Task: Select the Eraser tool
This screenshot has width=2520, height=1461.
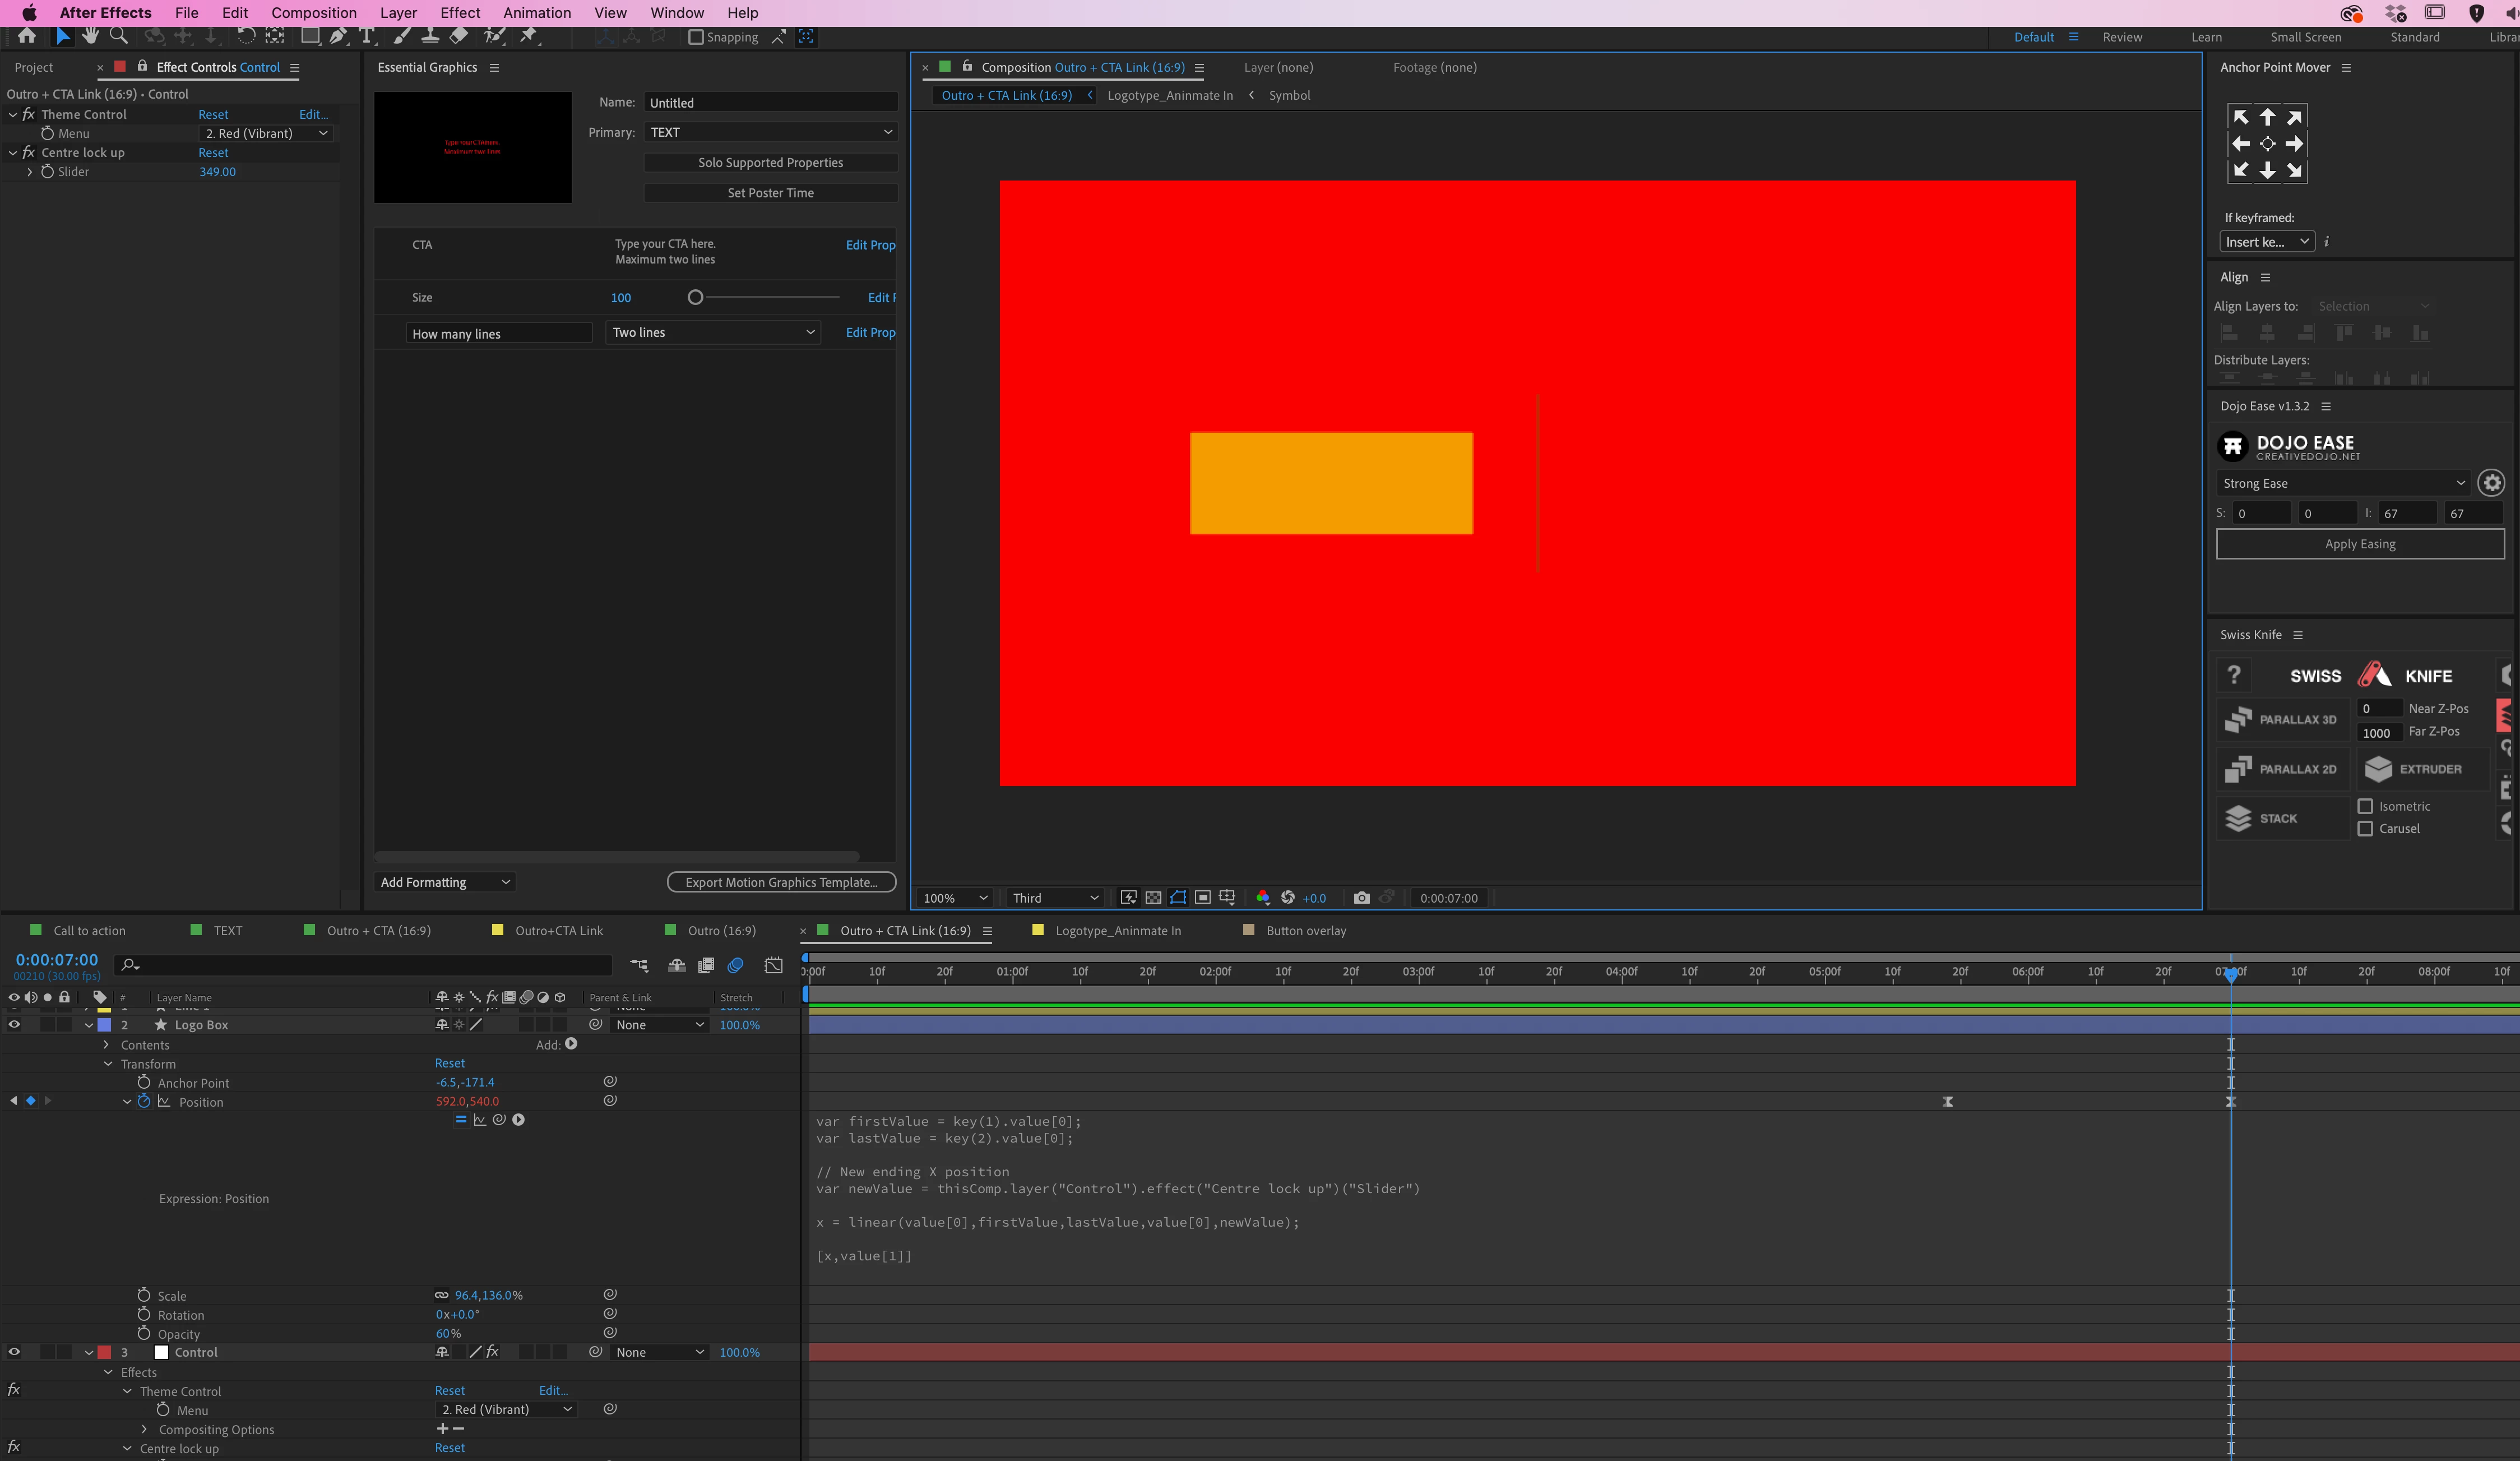Action: tap(459, 36)
